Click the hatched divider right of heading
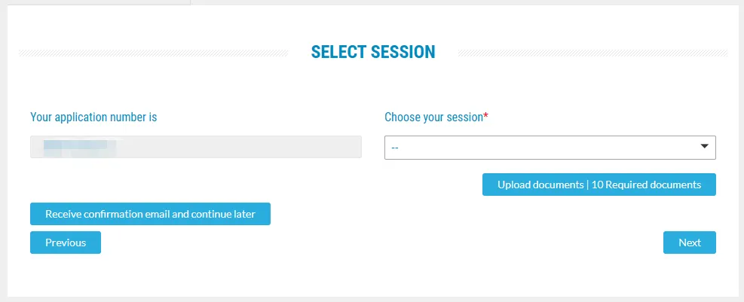The image size is (744, 302). click(592, 53)
